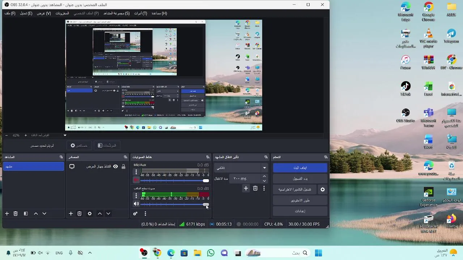The width and height of the screenshot is (463, 260).
Task: Pop out the Sources (المصادر) dock
Action: click(x=126, y=157)
